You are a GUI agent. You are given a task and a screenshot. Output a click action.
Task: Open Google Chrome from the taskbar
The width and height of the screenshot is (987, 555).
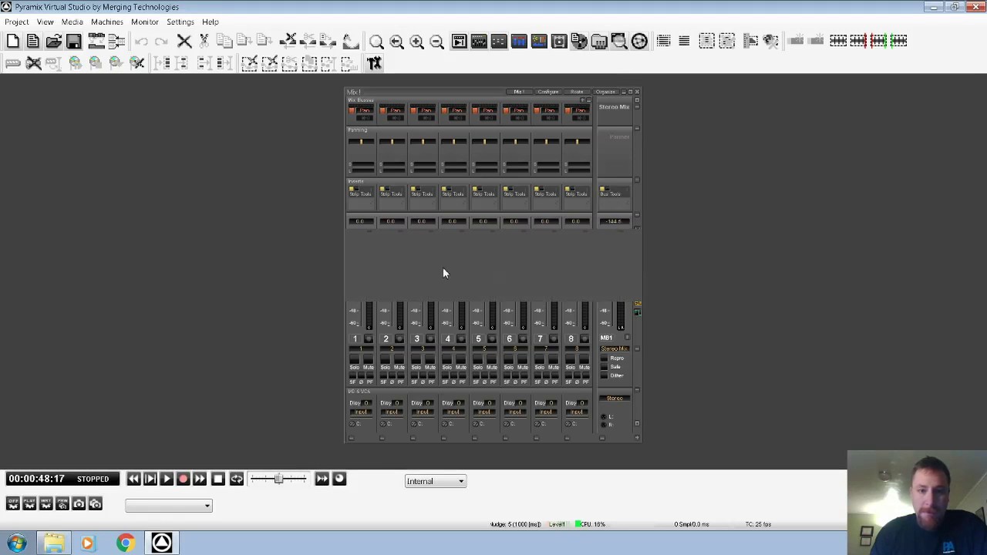pos(125,543)
